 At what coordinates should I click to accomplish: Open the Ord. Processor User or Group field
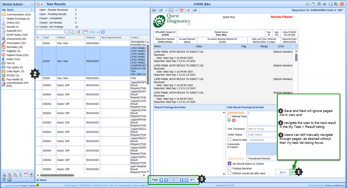(262, 129)
